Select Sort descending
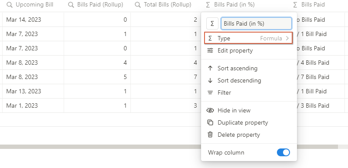 (x=249, y=80)
